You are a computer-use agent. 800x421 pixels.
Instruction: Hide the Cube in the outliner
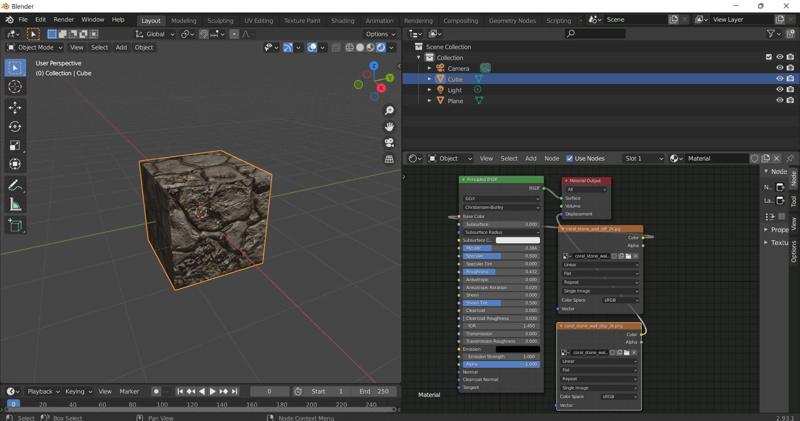[x=780, y=79]
